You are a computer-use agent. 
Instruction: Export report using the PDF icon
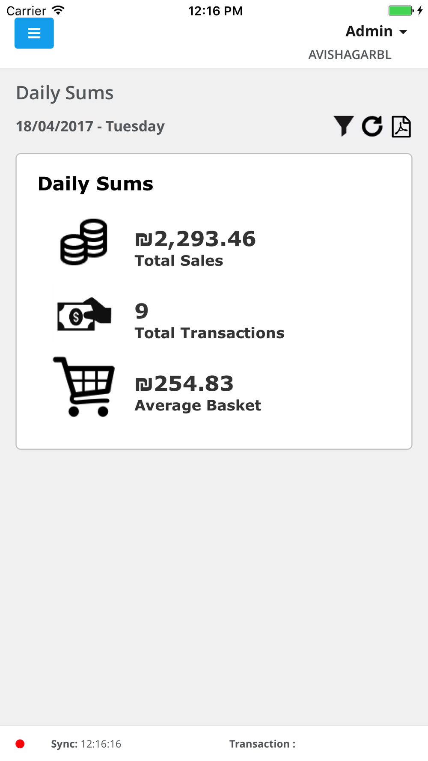coord(401,127)
